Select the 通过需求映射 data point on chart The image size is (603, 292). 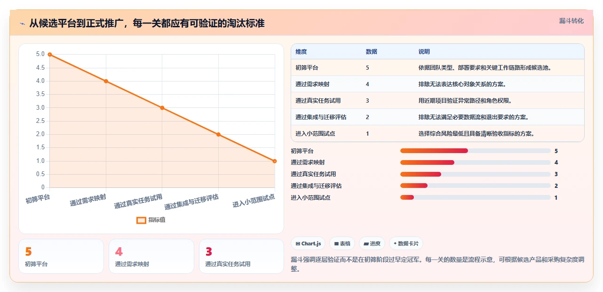[x=106, y=81]
